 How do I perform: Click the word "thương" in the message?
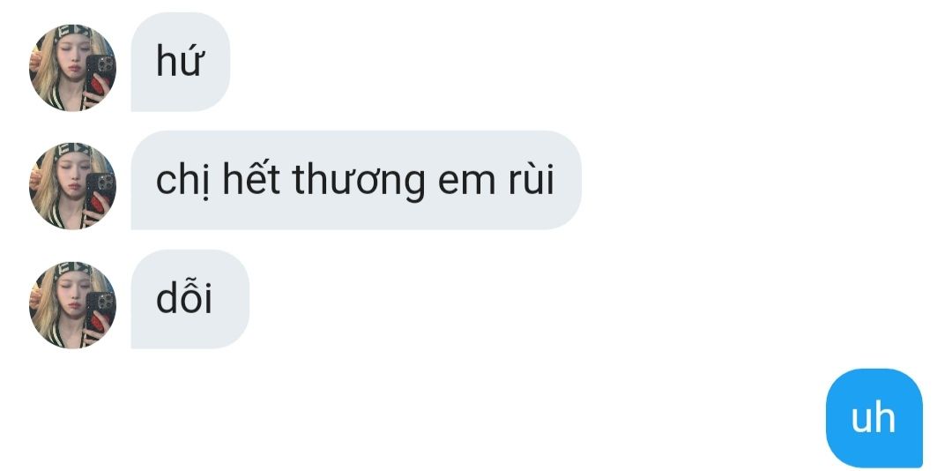pos(359,183)
